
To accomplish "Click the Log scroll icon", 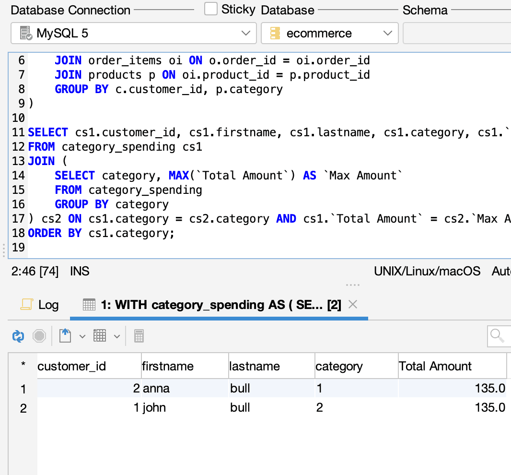I will [x=26, y=304].
